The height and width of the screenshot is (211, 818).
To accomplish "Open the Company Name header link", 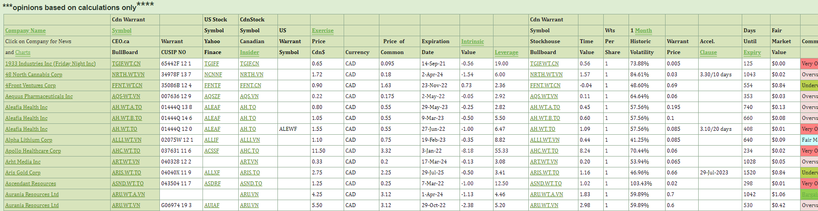I will pyautogui.click(x=25, y=31).
